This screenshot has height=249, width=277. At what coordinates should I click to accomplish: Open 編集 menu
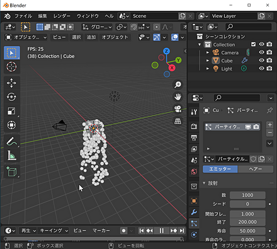[x=43, y=16]
